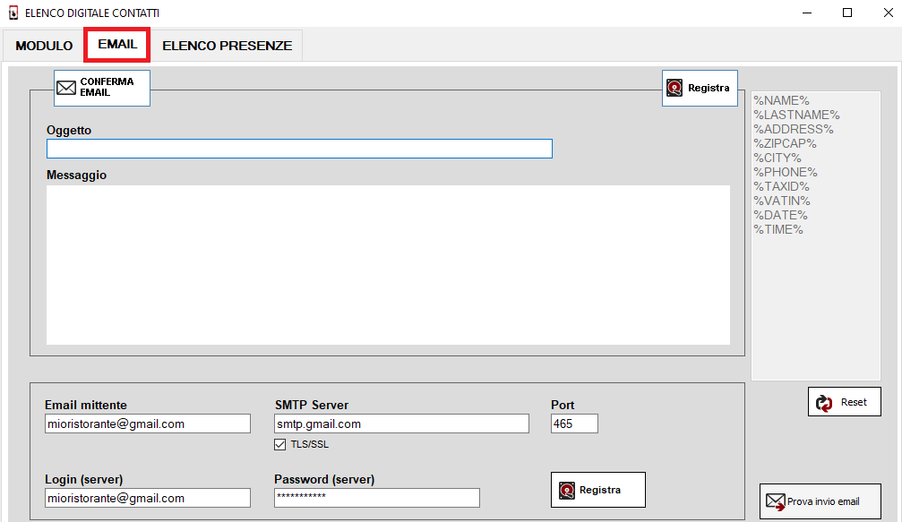
Task: Focus the Messaggio text area
Action: (388, 264)
